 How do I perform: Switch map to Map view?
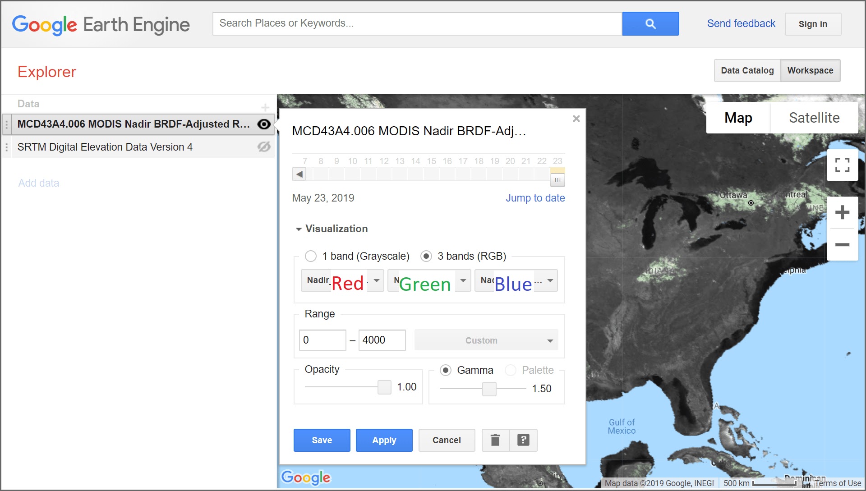[738, 118]
